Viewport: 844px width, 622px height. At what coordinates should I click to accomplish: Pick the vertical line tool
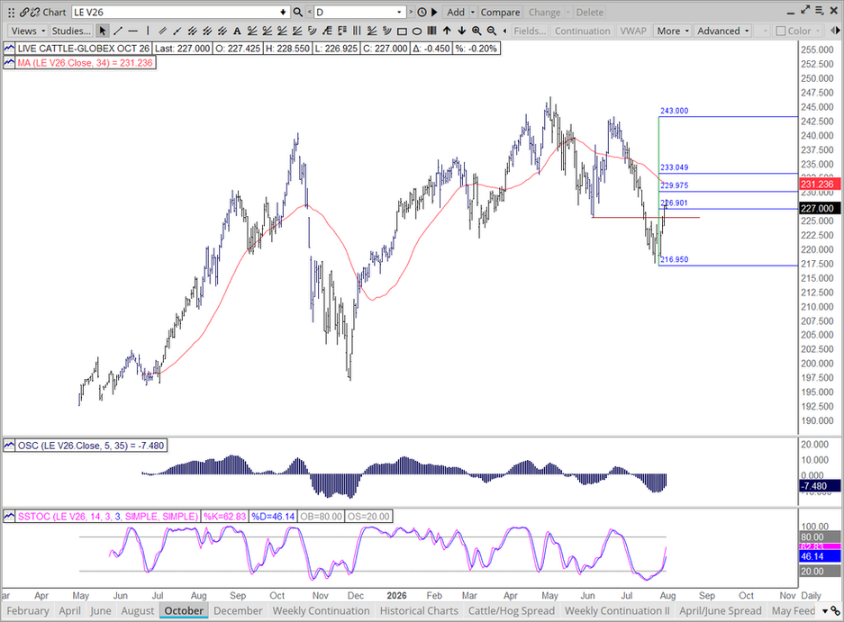[148, 31]
